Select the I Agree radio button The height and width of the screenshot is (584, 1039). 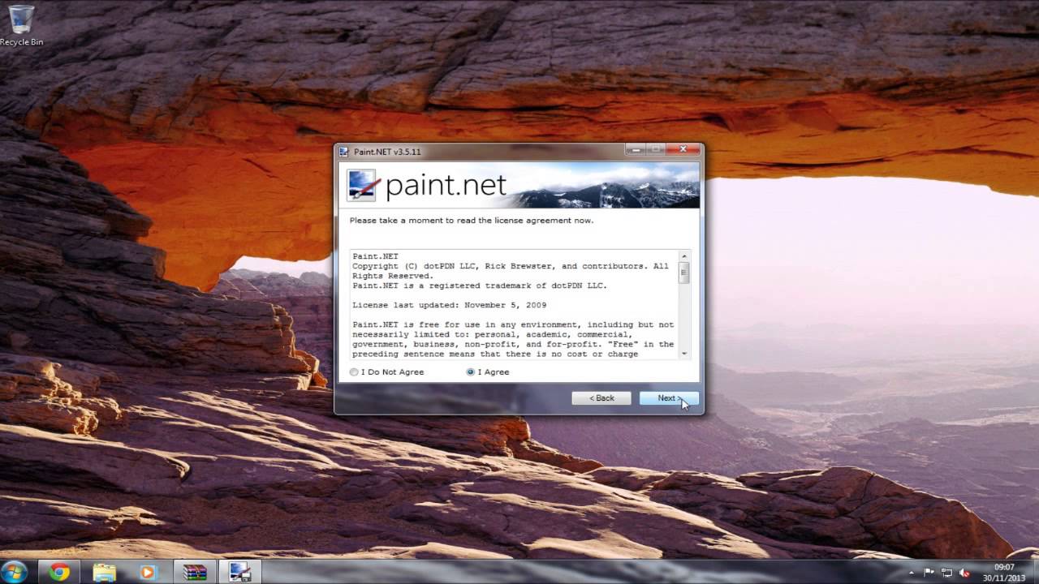click(x=471, y=372)
